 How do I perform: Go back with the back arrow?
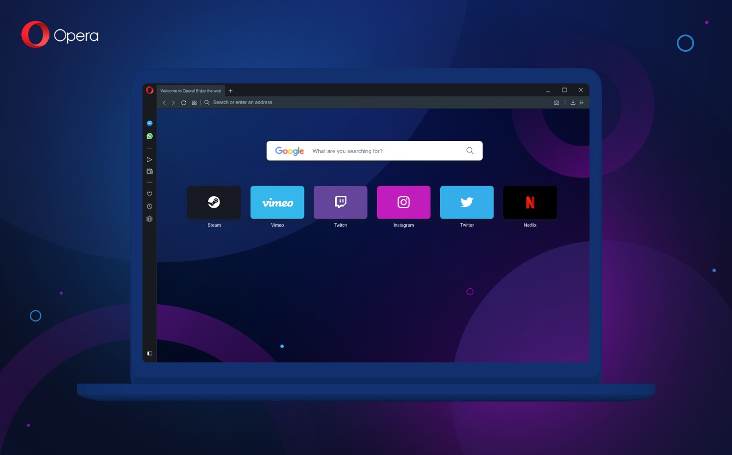(x=164, y=102)
